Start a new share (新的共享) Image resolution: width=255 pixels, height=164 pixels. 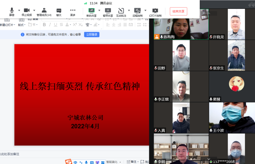pos(91,11)
